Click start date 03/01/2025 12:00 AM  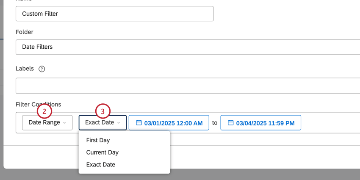pos(169,123)
